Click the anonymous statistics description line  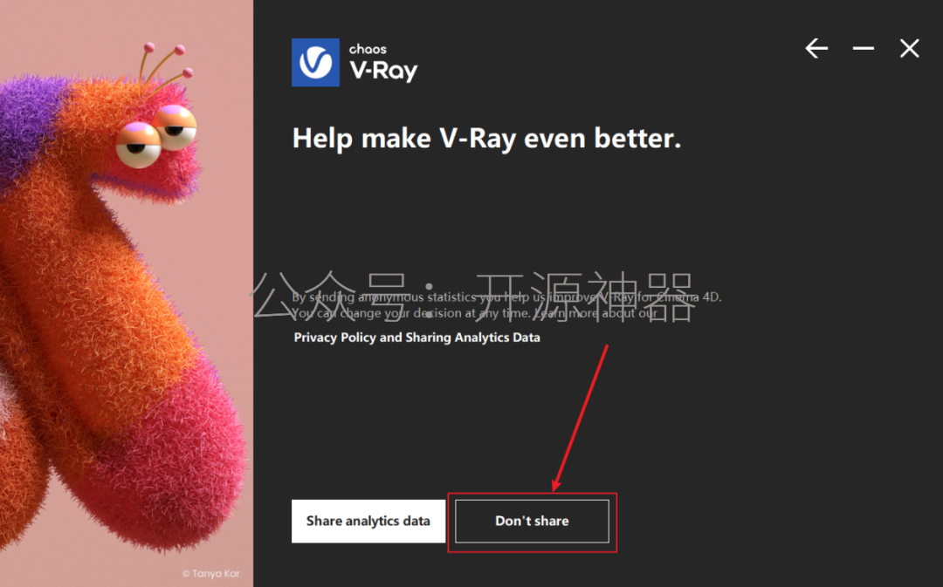coord(507,297)
